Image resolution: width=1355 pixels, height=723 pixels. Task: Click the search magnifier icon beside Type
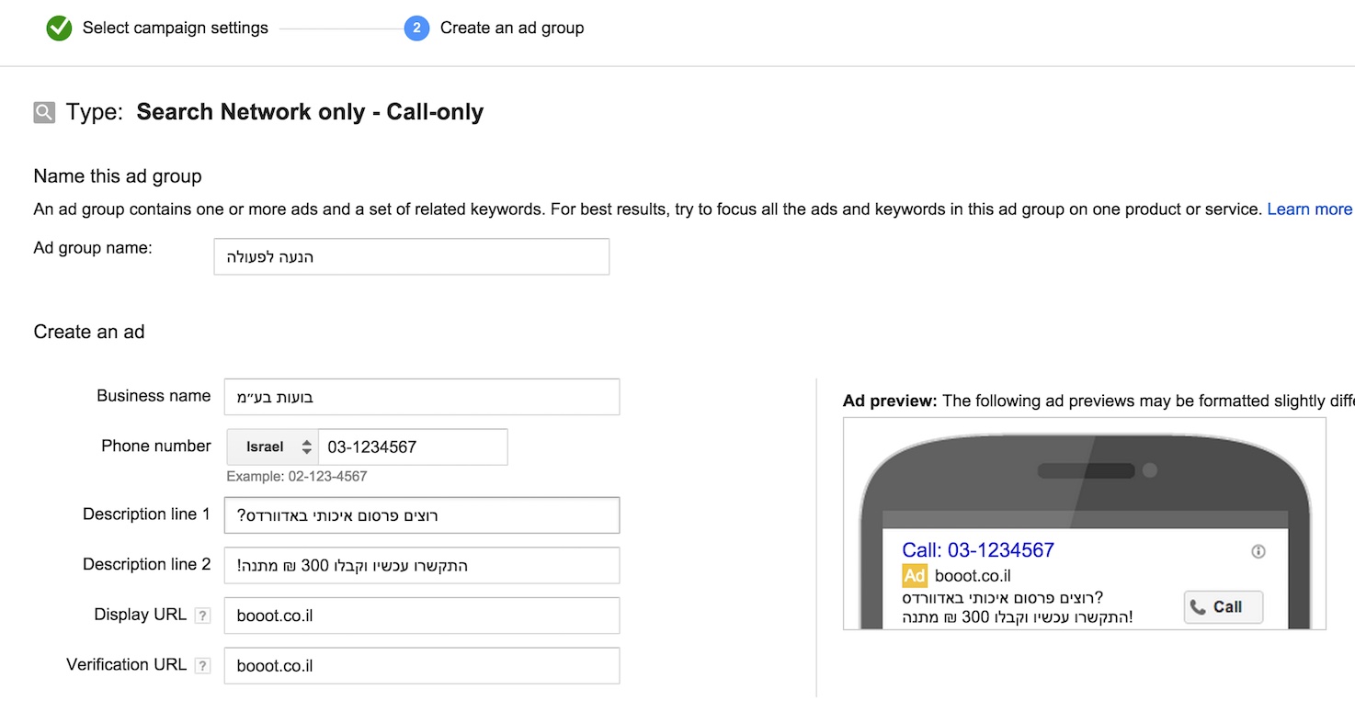(x=44, y=112)
